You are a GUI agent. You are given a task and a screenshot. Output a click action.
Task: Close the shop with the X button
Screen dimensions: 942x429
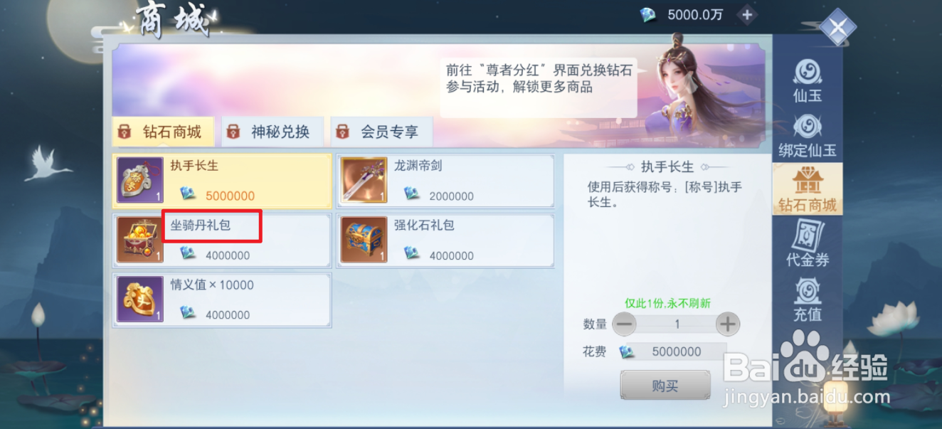[x=838, y=28]
